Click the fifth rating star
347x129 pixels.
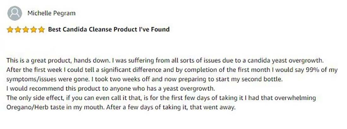pos(42,30)
